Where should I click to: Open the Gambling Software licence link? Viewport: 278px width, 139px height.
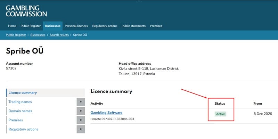tap(106, 113)
